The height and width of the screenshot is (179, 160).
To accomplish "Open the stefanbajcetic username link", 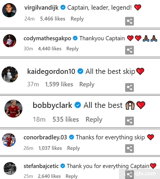I will tap(41, 166).
